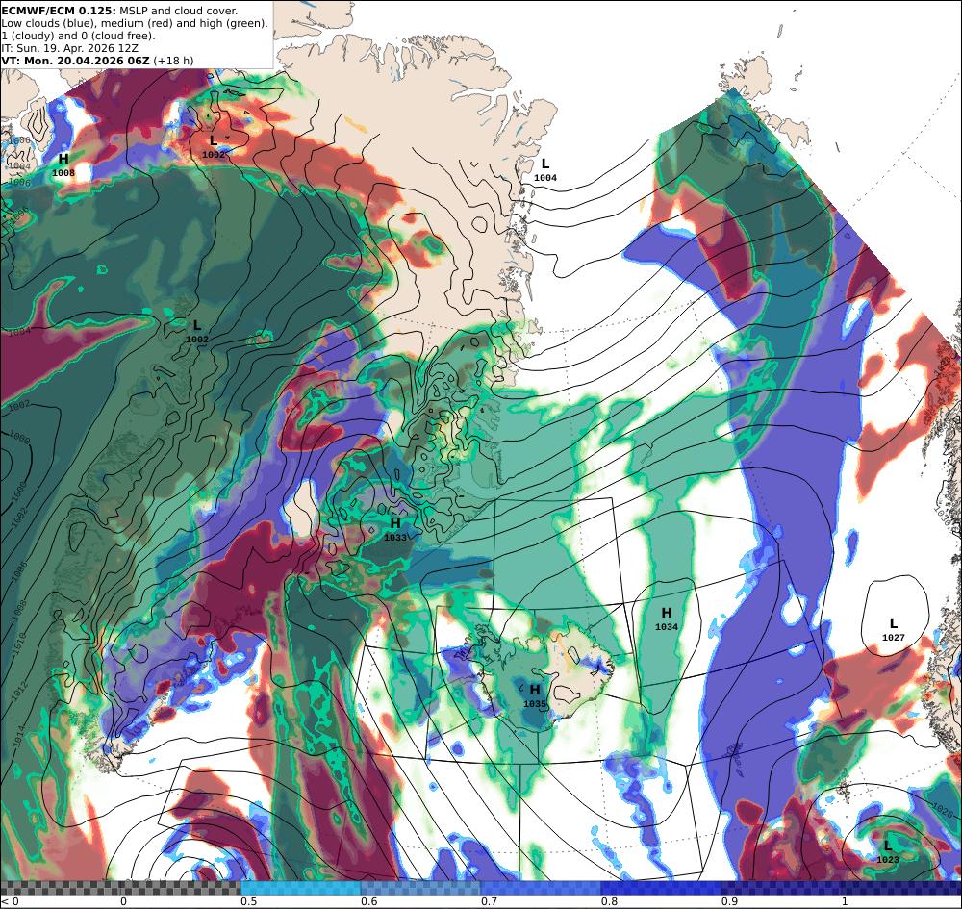Click the '0.6' colorbar tick label
This screenshot has width=962, height=909.
tap(370, 901)
